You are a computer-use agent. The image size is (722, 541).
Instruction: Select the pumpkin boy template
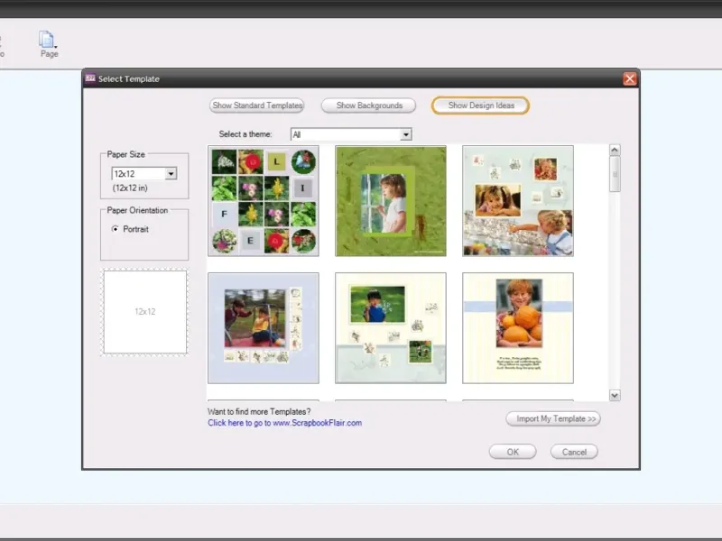[x=518, y=328]
